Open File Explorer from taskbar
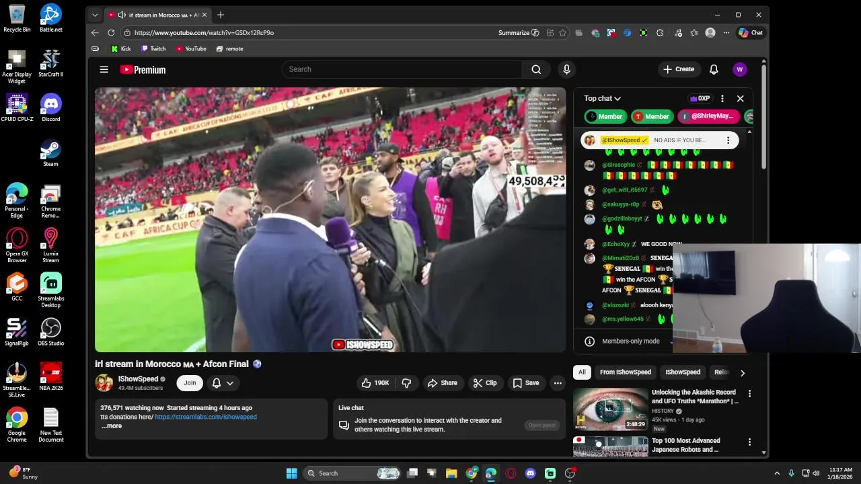 451,473
